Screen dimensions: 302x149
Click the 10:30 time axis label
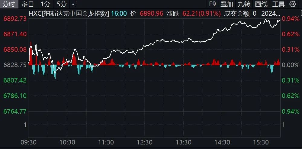coord(67,142)
